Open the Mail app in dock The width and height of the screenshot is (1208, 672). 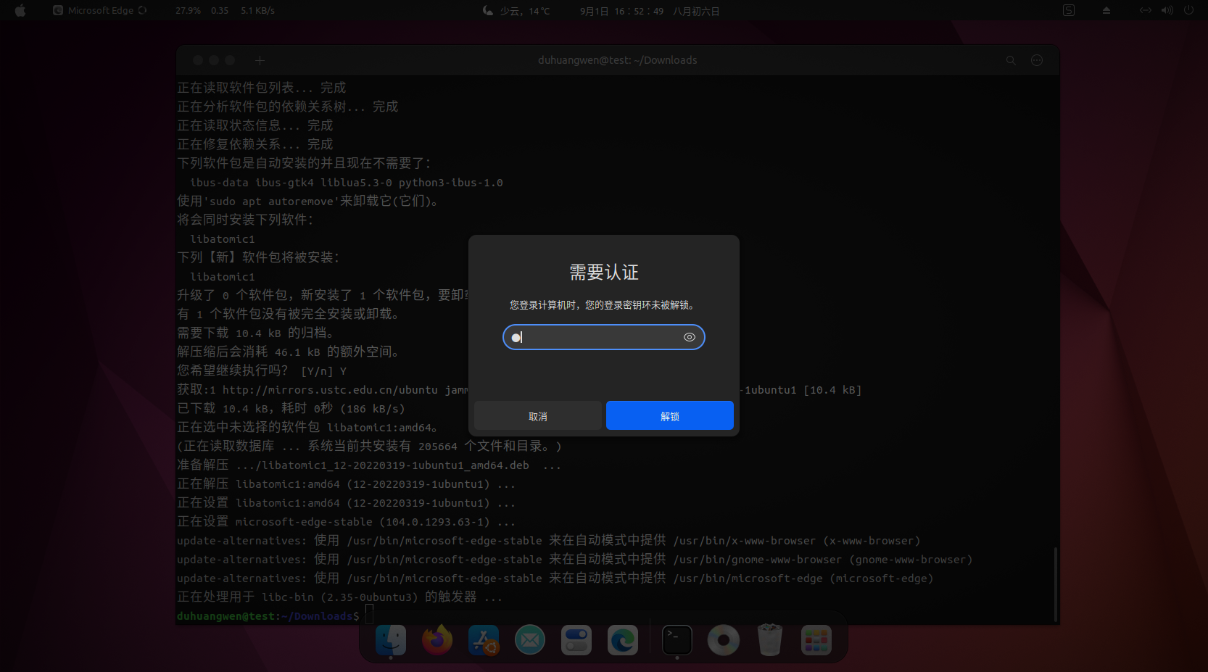[x=530, y=640]
